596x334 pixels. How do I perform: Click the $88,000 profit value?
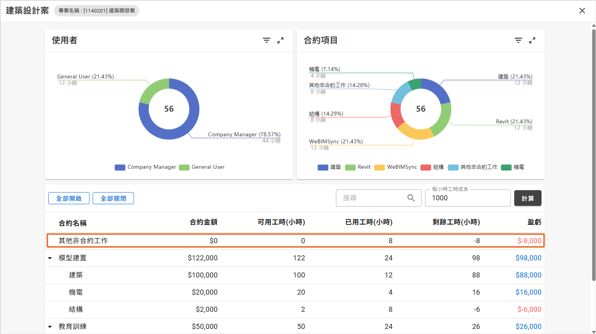[x=529, y=275]
